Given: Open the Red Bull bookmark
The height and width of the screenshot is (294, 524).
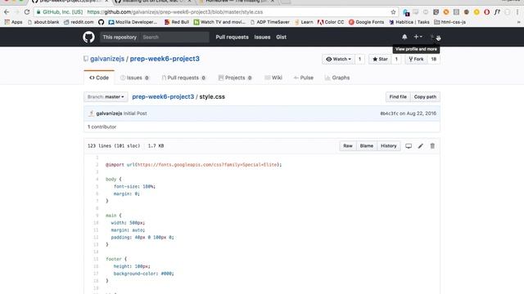Looking at the screenshot, I should tap(177, 22).
